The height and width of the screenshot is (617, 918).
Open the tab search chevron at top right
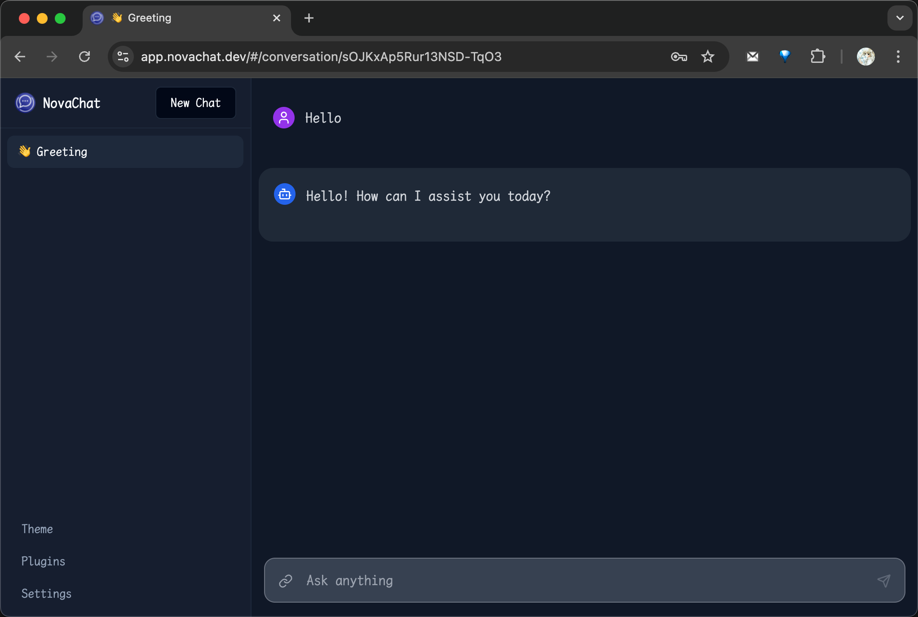point(900,18)
